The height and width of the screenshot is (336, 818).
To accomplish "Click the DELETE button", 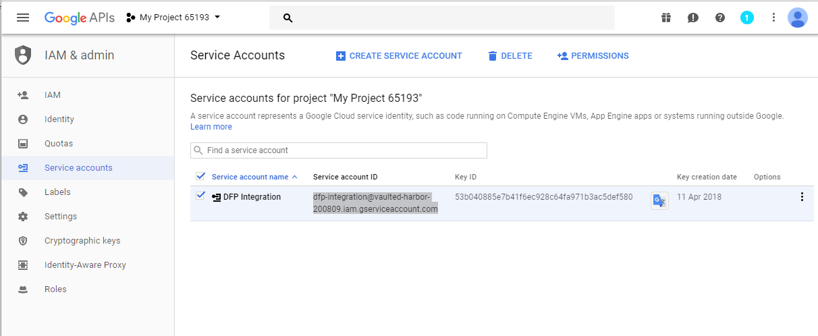I will 510,56.
